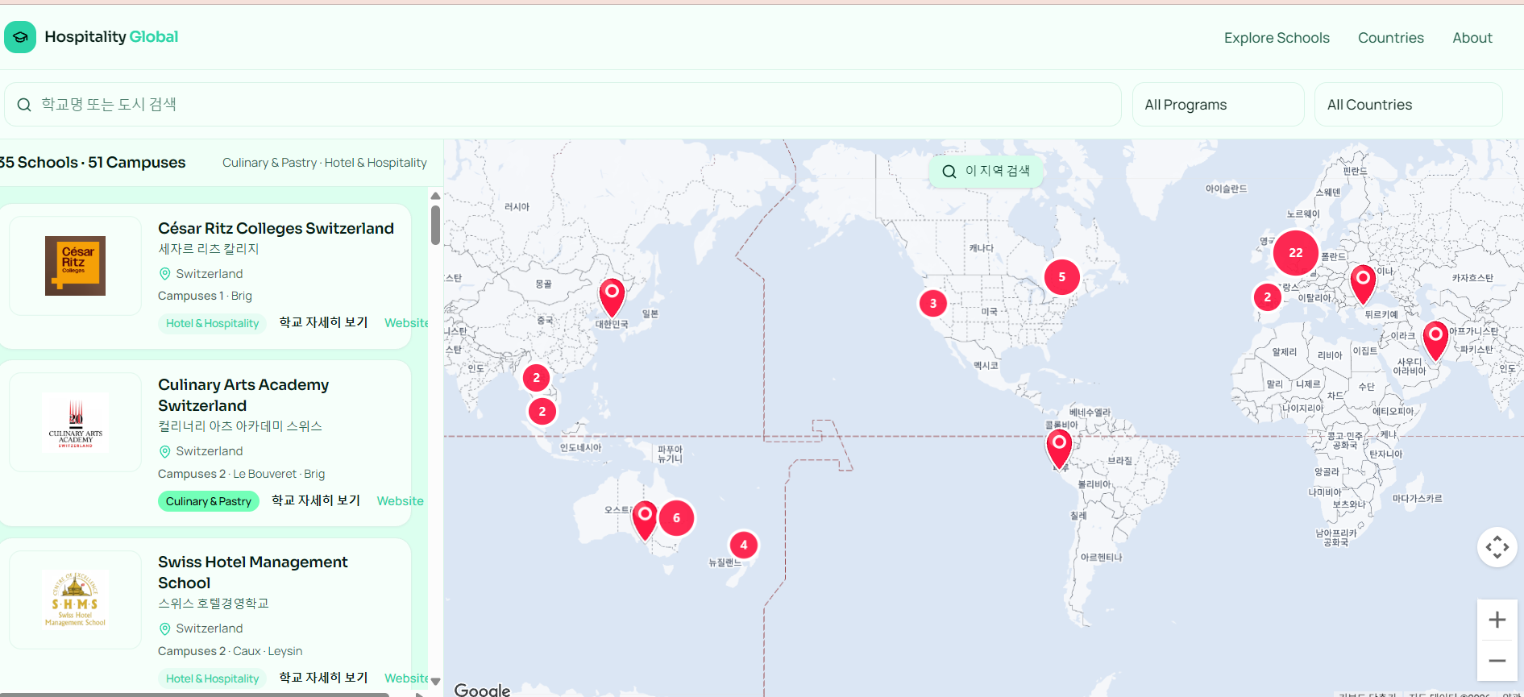
Task: Click Hotel & Hospitality tag on César Ritz card
Action: [x=212, y=323]
